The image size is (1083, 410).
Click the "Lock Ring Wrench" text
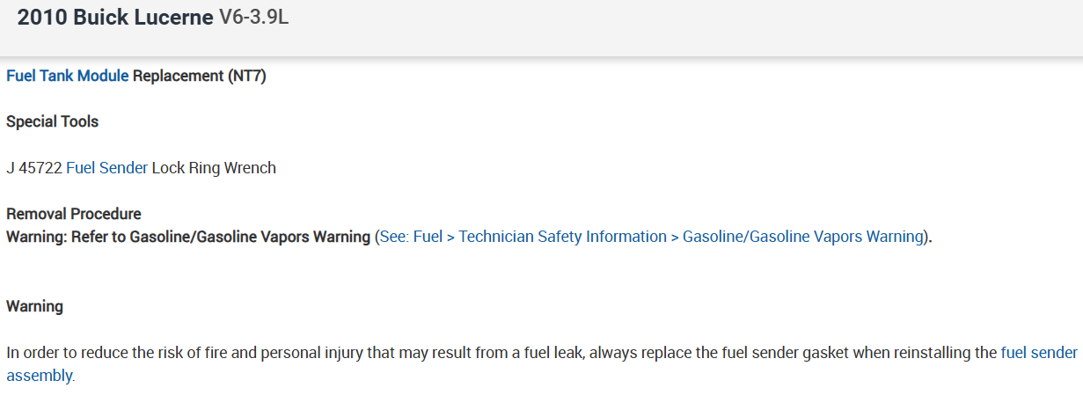pos(214,168)
